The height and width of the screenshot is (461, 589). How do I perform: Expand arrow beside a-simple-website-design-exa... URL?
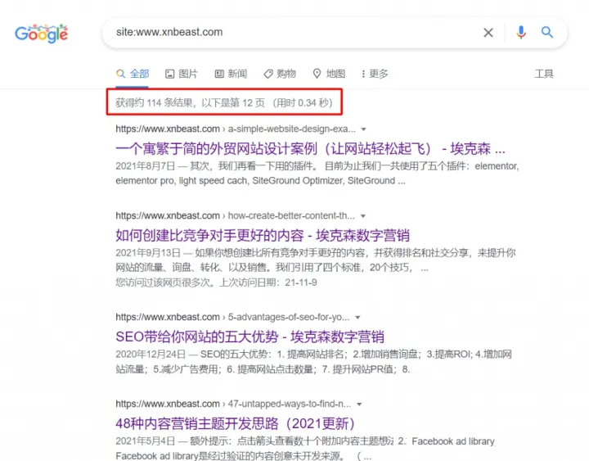[x=363, y=129]
